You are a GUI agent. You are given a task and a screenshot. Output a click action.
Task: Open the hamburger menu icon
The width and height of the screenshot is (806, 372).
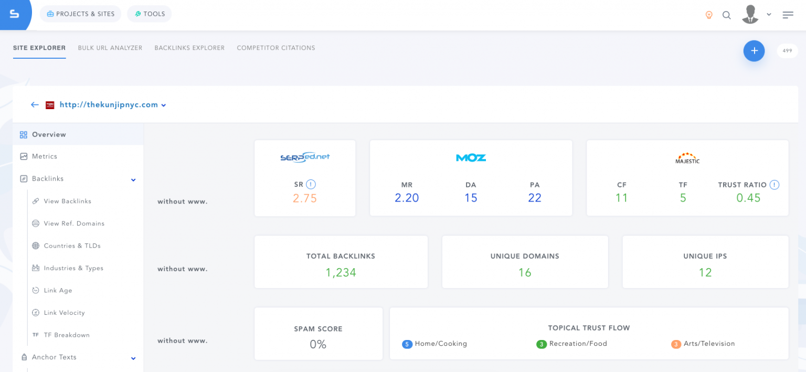tap(788, 15)
